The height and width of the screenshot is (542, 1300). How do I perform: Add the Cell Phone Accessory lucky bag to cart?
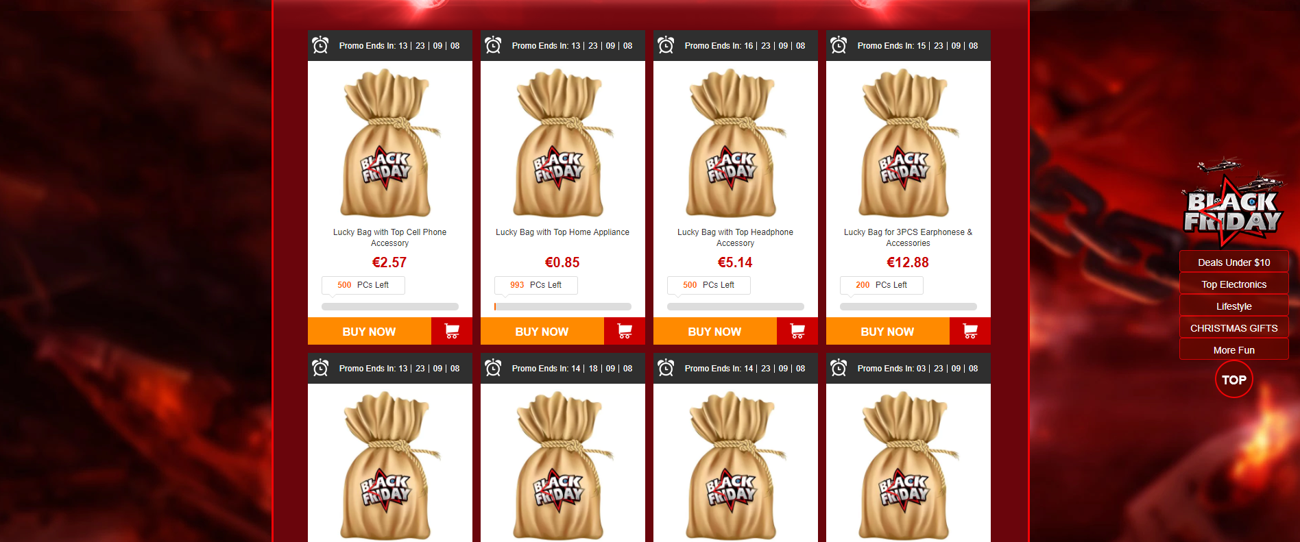(452, 331)
